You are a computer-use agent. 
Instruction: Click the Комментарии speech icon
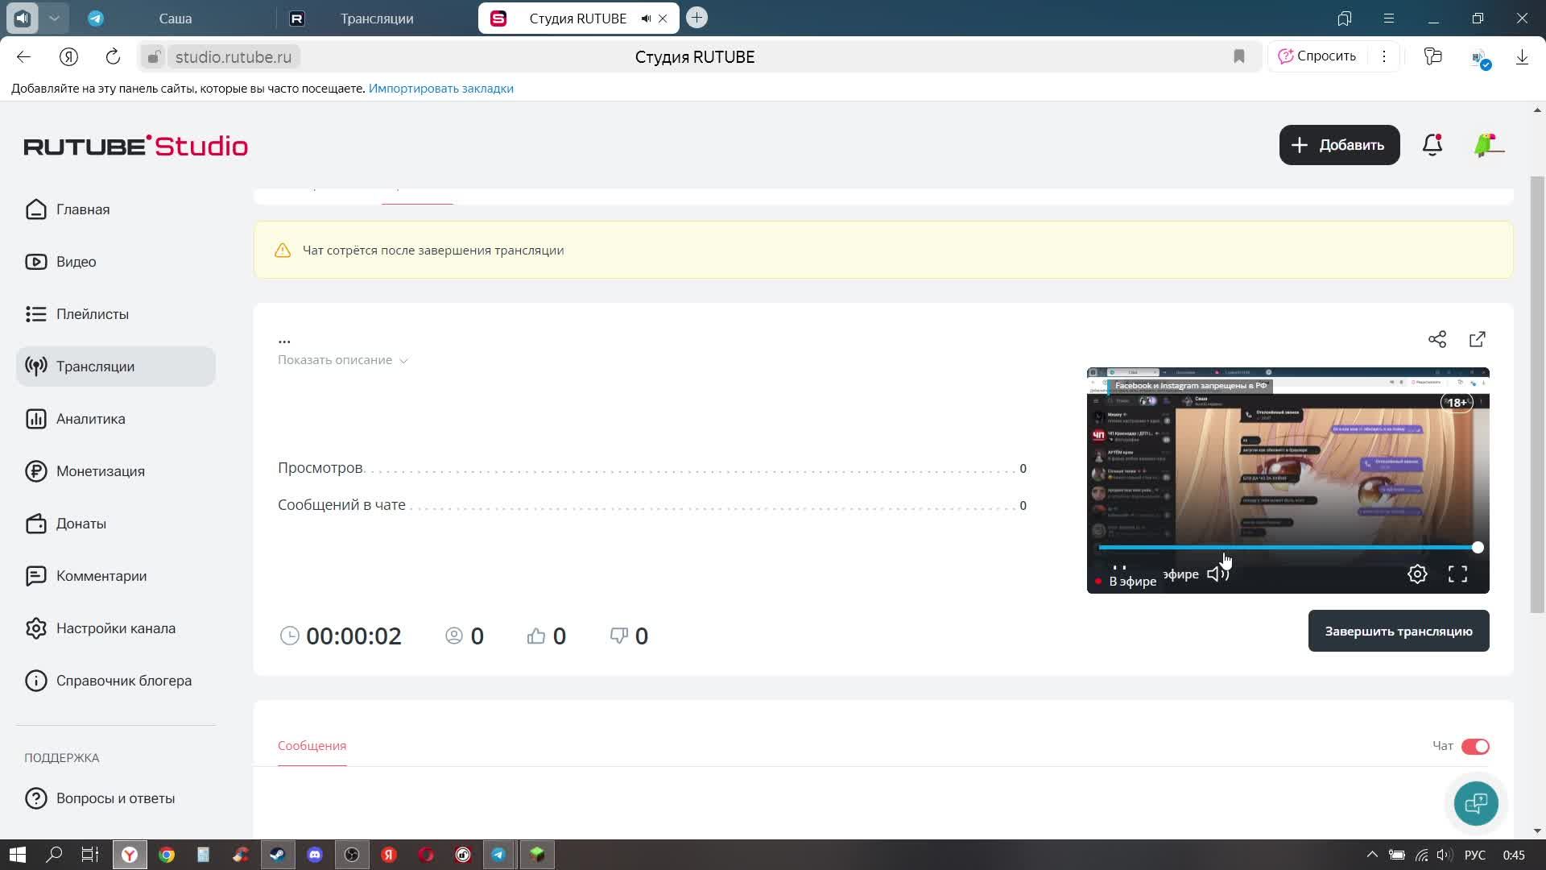[36, 576]
